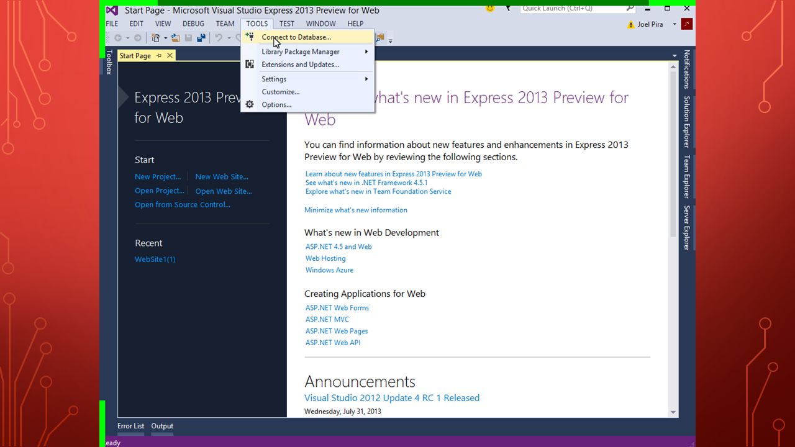The width and height of the screenshot is (795, 447).
Task: Open the ASP.NET MVC link
Action: pos(327,319)
